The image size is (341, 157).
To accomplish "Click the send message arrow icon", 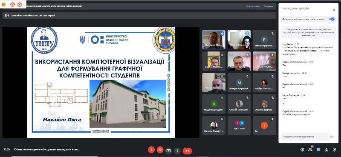I will click(332, 137).
